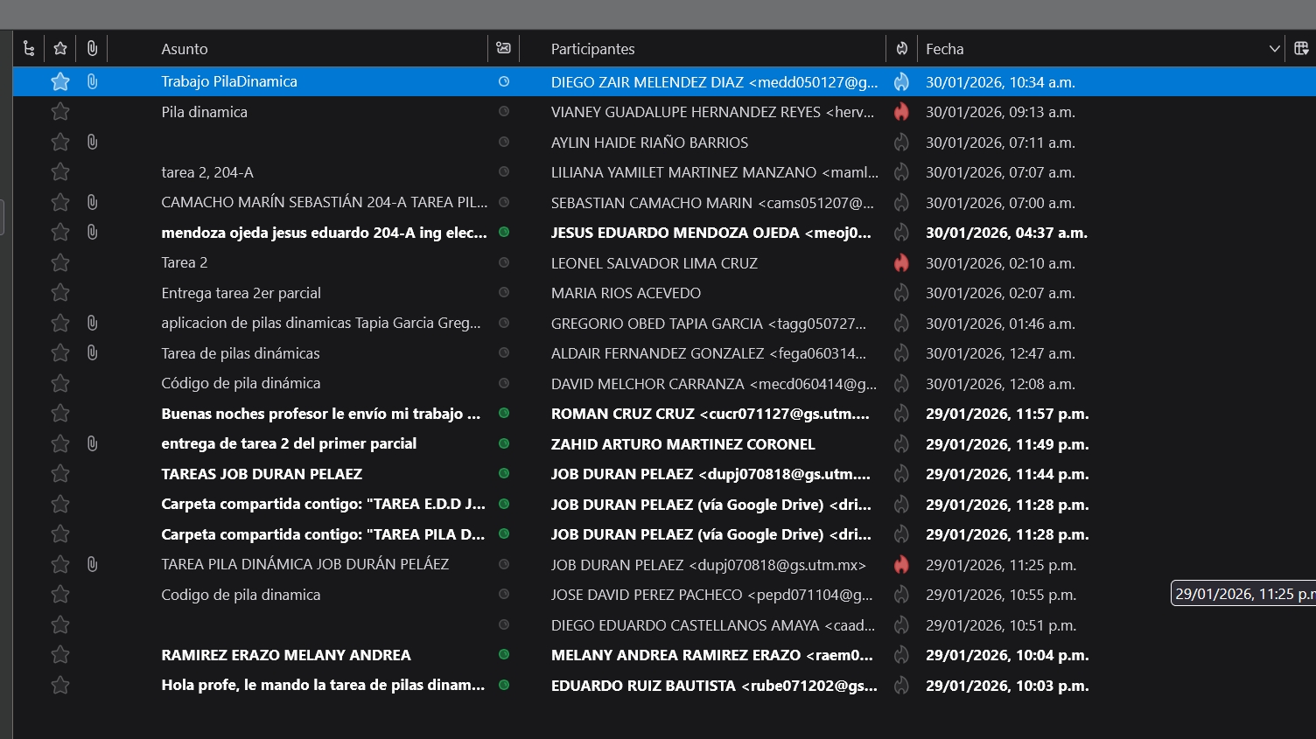Screen dimensions: 1316x739
Task: Open message from EDUARDO RUIZ BAUTISTA
Action: pyautogui.click(x=713, y=686)
